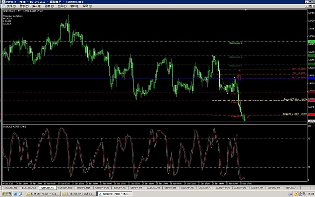The height and width of the screenshot is (197, 315).
Task: Switch to the AUDJPY,H1 chart tab
Action: (x=240, y=188)
